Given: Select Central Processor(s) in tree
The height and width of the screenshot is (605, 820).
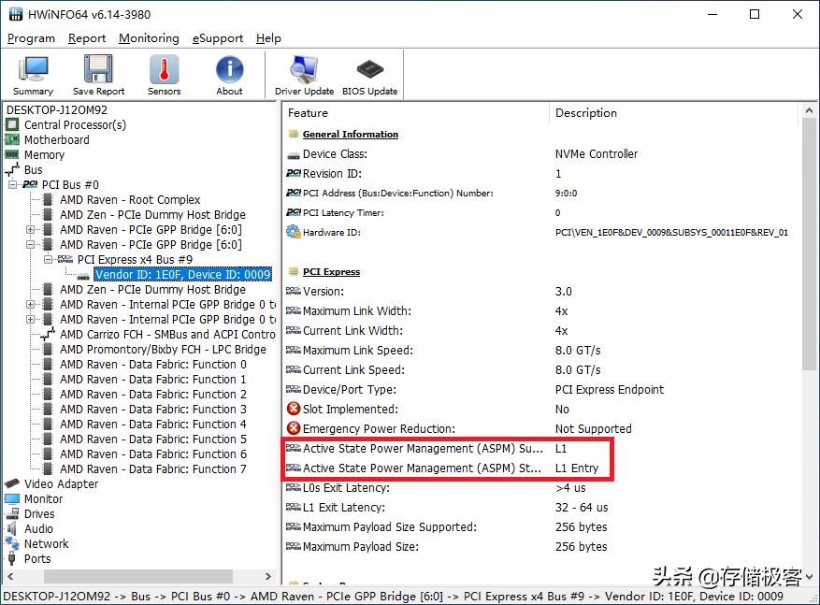Looking at the screenshot, I should point(75,125).
